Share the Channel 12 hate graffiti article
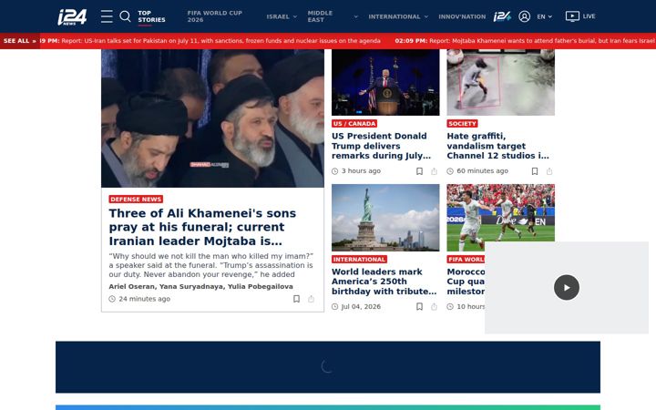The height and width of the screenshot is (410, 656). pos(549,171)
